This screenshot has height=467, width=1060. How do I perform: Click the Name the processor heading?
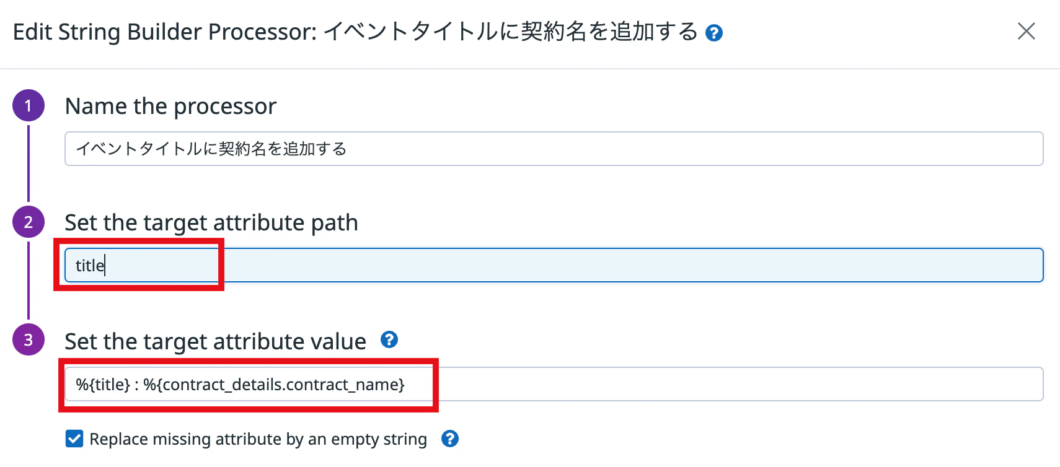click(170, 107)
